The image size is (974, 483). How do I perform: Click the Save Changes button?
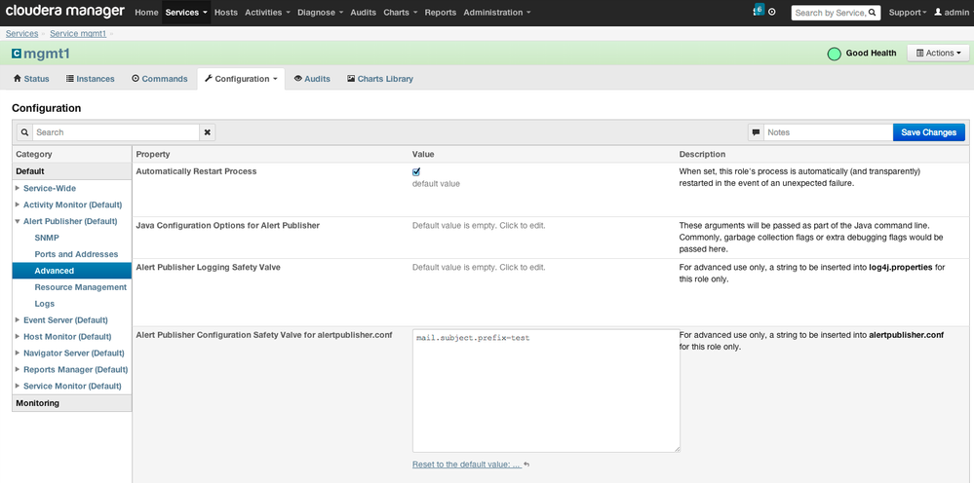(928, 132)
